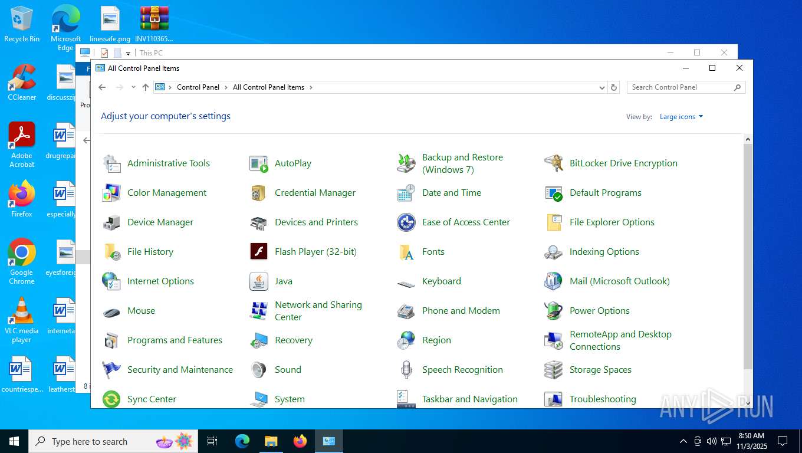
Task: Open Backup and Restore (Windows 7) icon
Action: point(406,163)
